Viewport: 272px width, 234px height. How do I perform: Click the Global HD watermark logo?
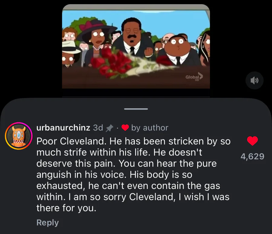(x=194, y=77)
